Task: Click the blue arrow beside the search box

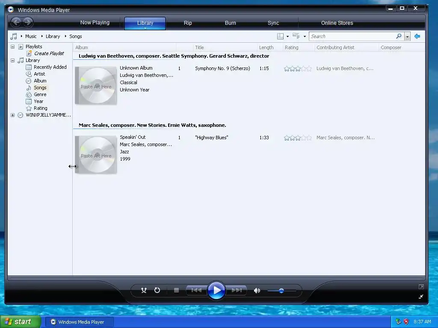Action: click(417, 36)
